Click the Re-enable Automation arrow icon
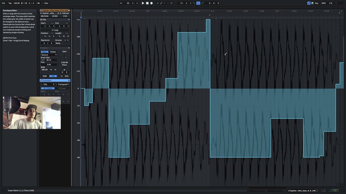 click(x=165, y=3)
